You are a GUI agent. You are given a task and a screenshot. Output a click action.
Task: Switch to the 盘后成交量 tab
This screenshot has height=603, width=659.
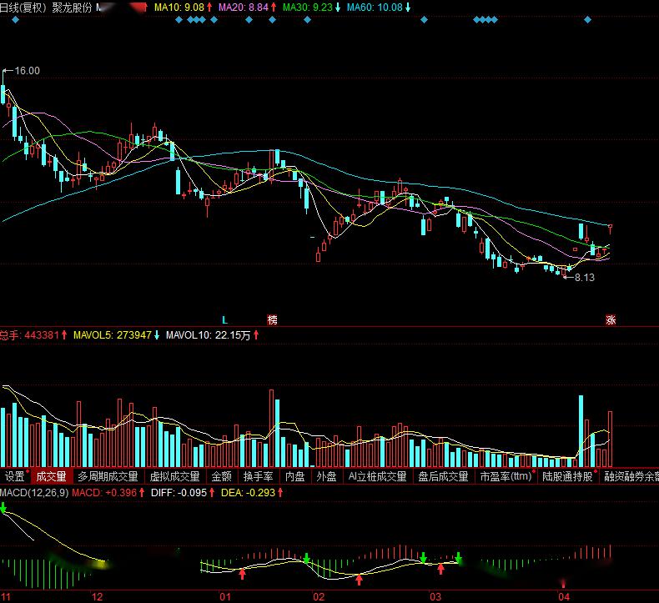443,476
